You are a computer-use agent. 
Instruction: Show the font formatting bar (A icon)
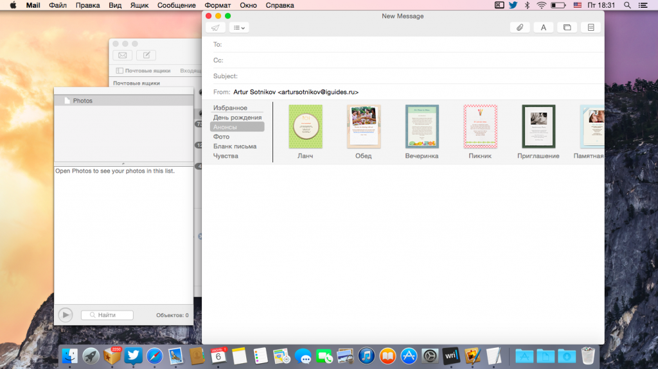pos(543,28)
